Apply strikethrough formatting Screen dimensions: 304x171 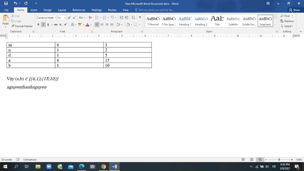[56, 25]
